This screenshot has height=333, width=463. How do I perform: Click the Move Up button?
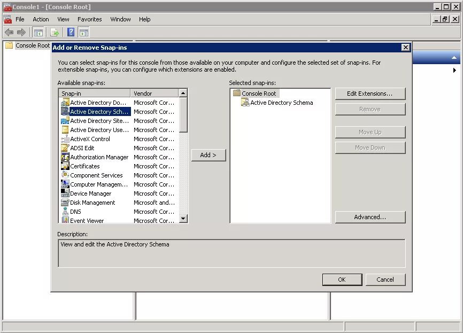click(370, 132)
